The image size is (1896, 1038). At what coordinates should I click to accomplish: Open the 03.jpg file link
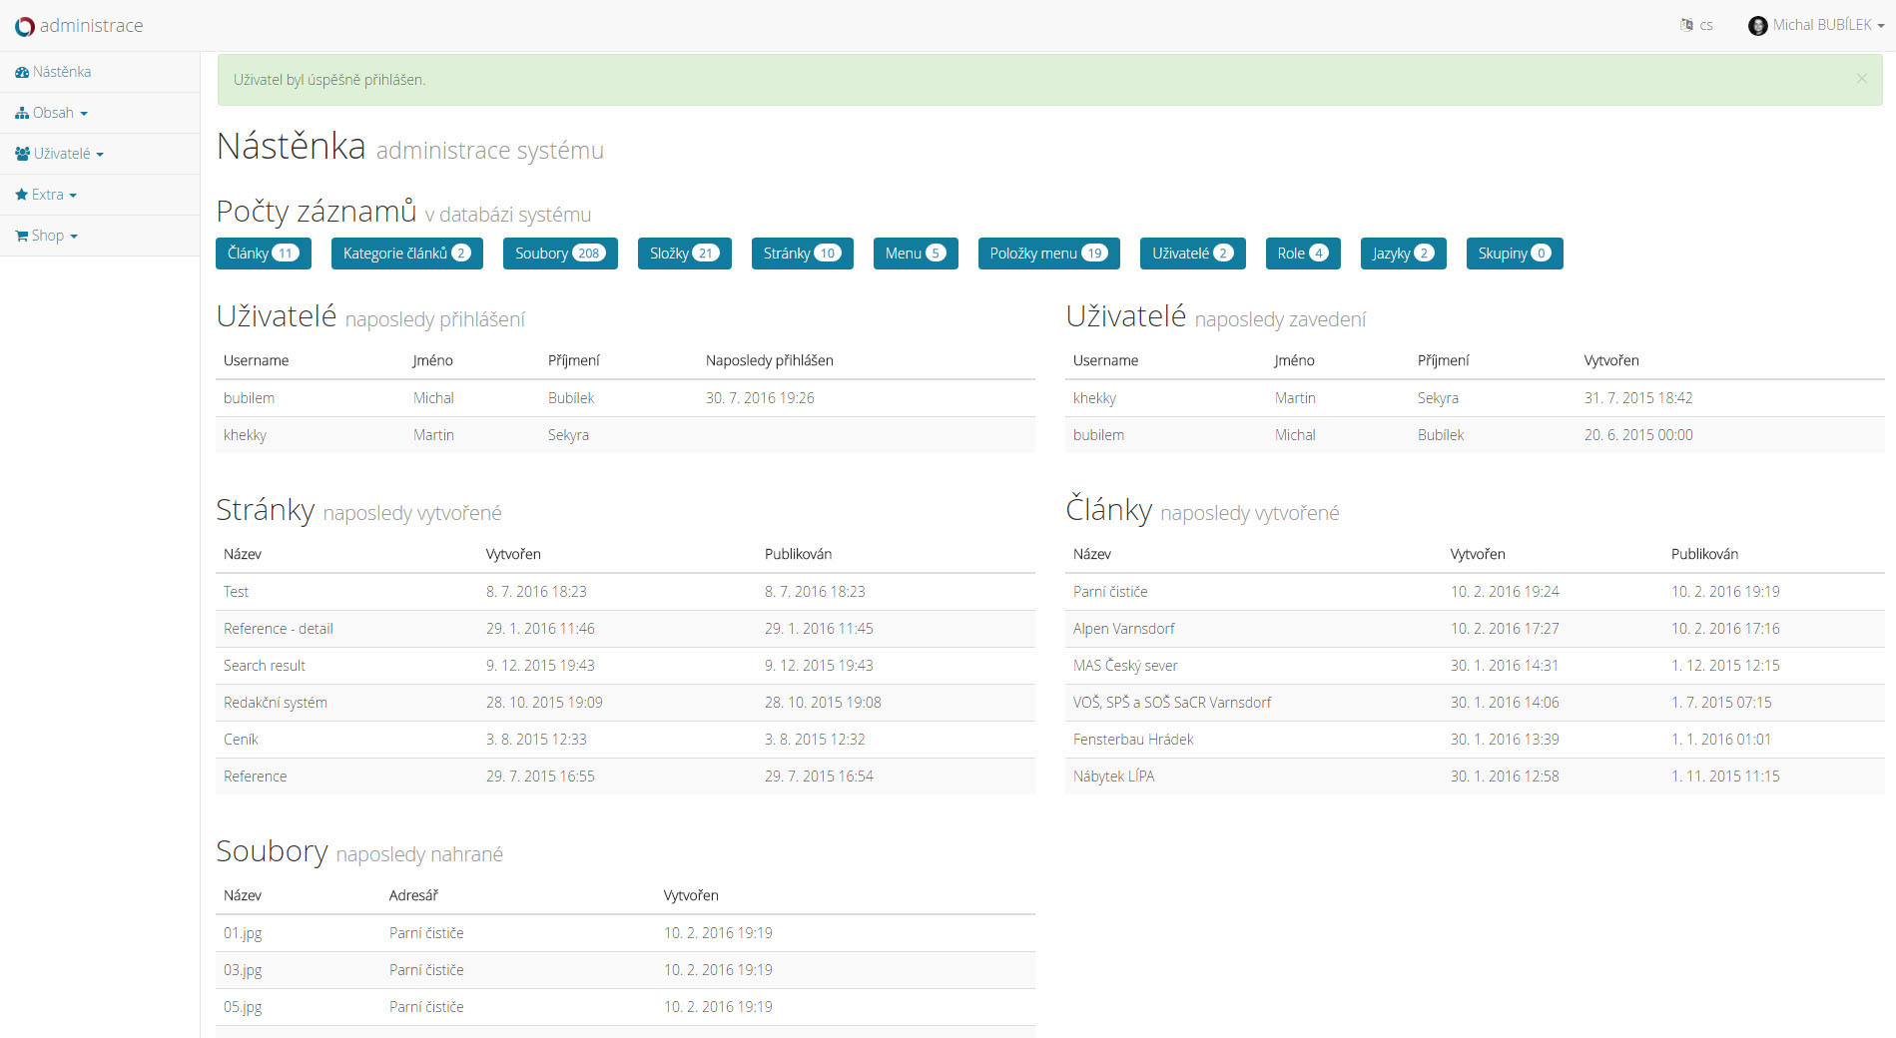[243, 970]
